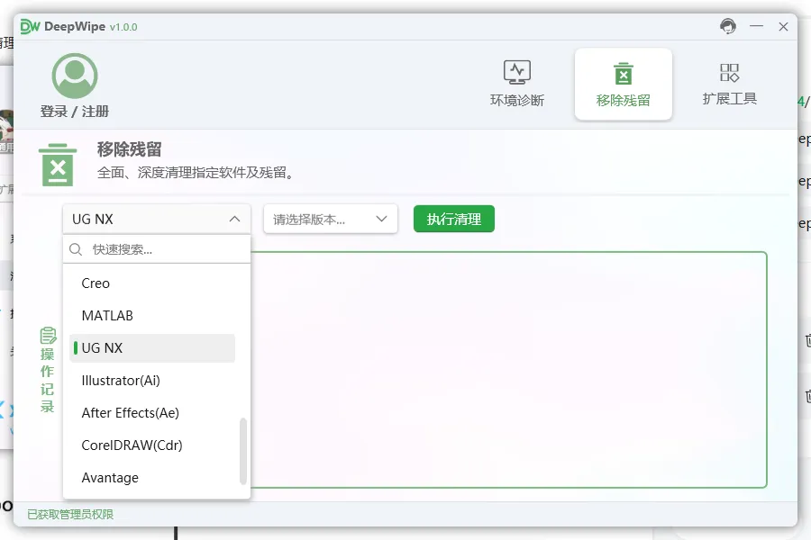The image size is (811, 540).
Task: Choose After Effects(Ae) option
Action: coord(152,413)
